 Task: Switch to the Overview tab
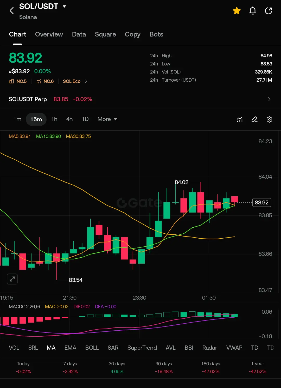coord(49,34)
